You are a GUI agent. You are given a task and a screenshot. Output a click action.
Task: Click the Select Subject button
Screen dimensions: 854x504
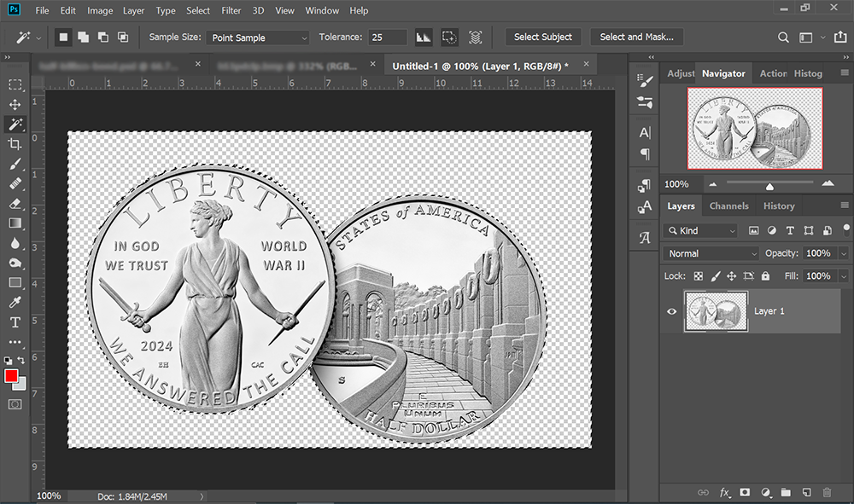tap(543, 37)
